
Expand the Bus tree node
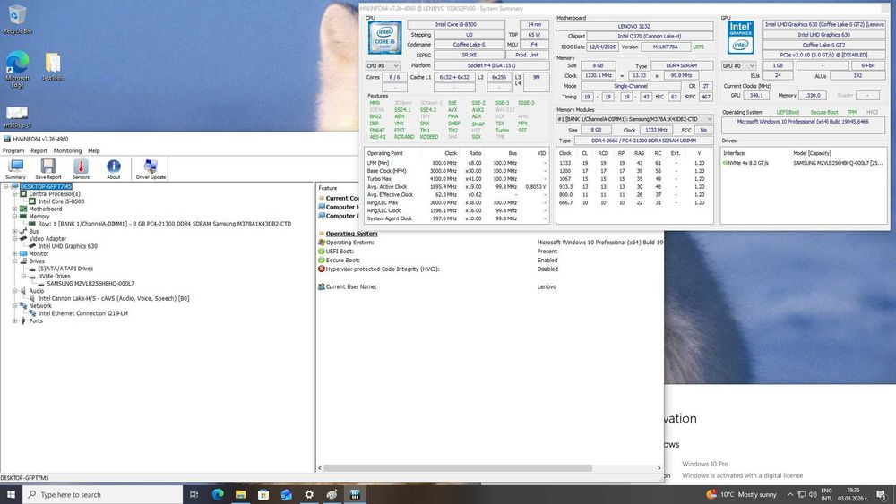(15, 231)
